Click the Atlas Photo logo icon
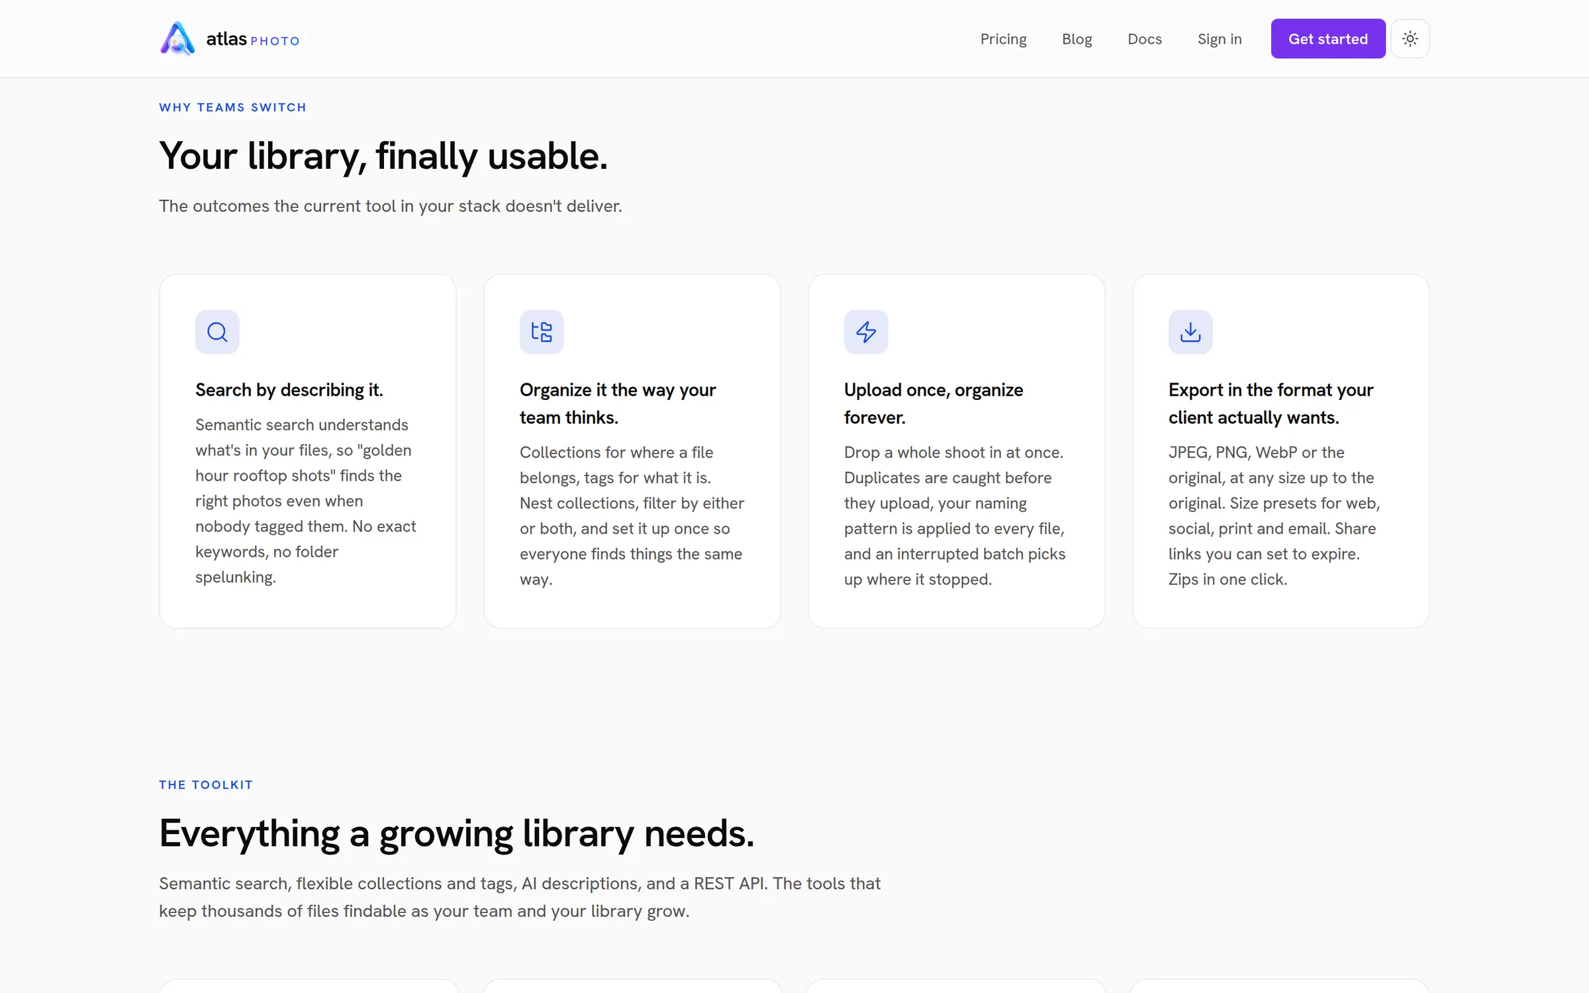1589x993 pixels. point(177,38)
